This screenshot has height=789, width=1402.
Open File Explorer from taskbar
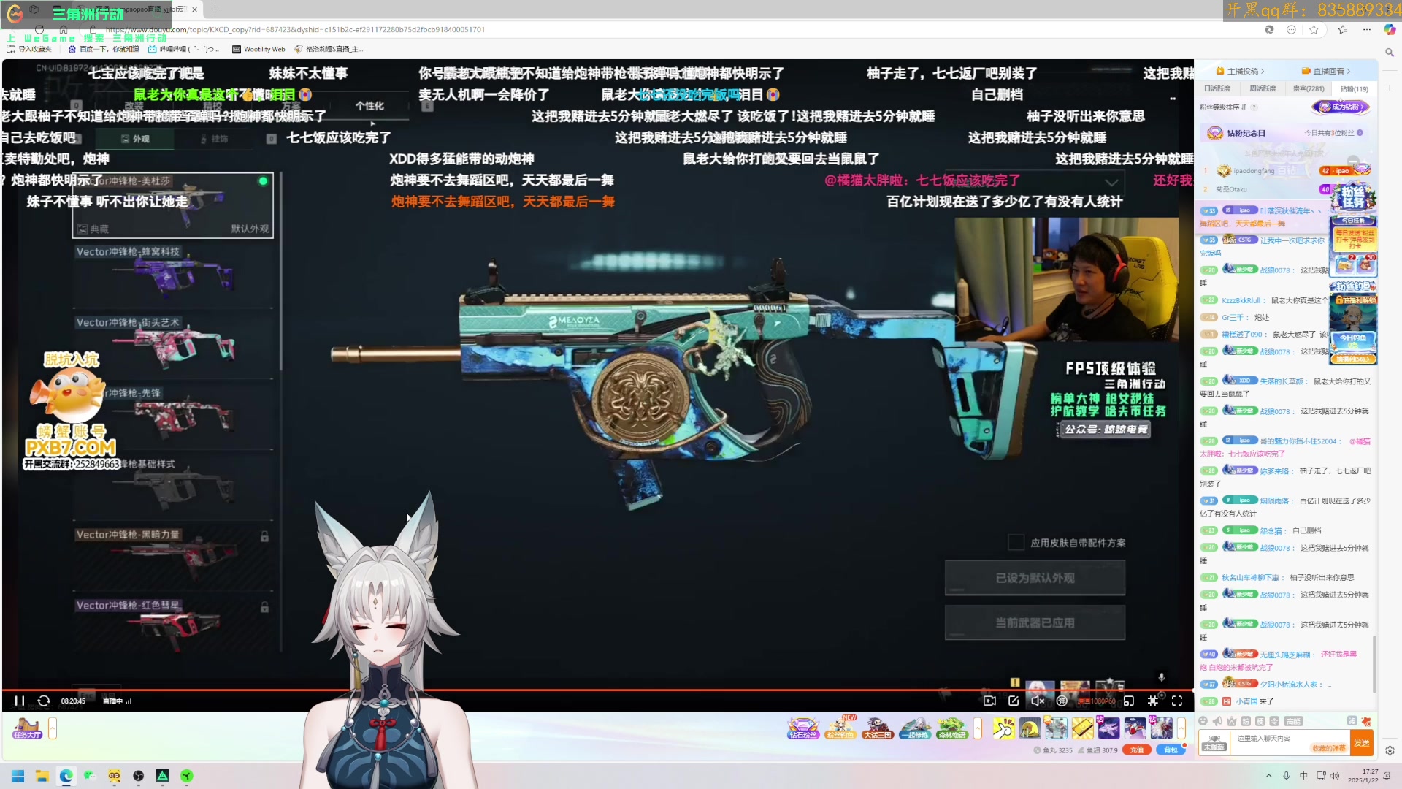(42, 776)
